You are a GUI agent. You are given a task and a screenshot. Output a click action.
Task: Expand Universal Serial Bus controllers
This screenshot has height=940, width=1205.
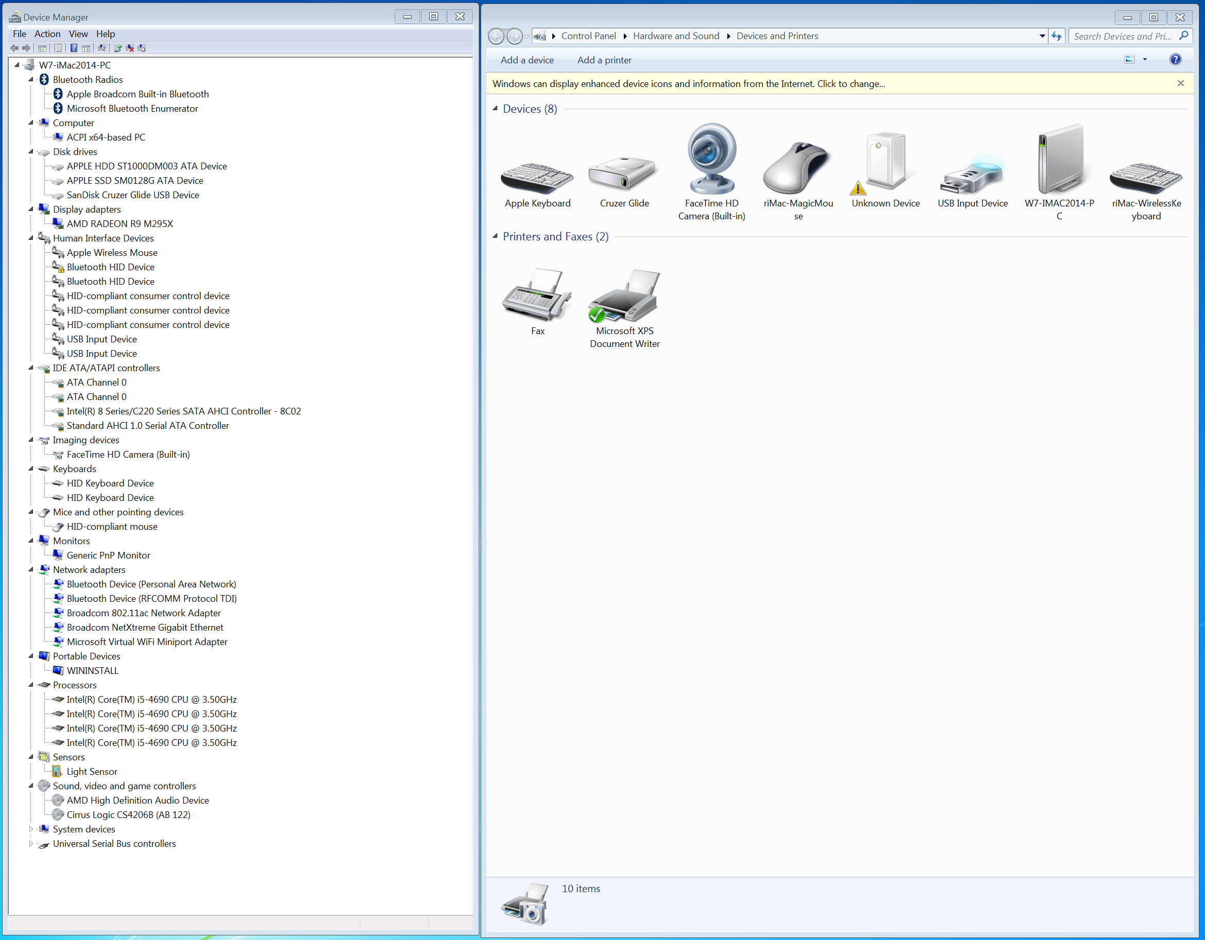pyautogui.click(x=31, y=843)
